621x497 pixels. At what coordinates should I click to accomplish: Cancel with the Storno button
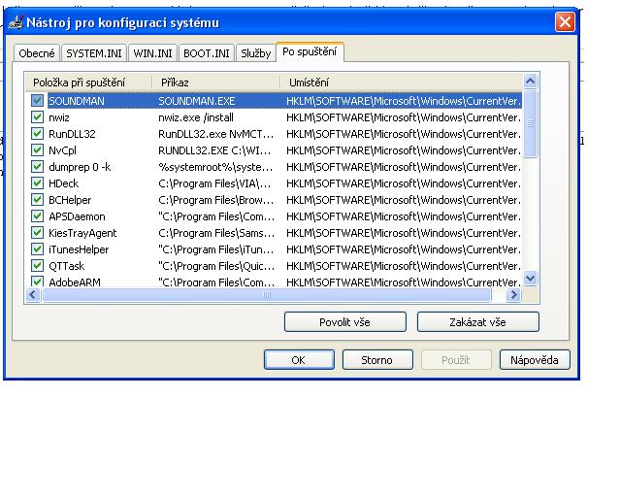[377, 360]
